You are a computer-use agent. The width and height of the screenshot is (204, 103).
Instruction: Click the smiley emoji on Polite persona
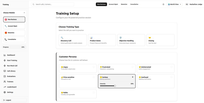pyautogui.click(x=62, y=93)
